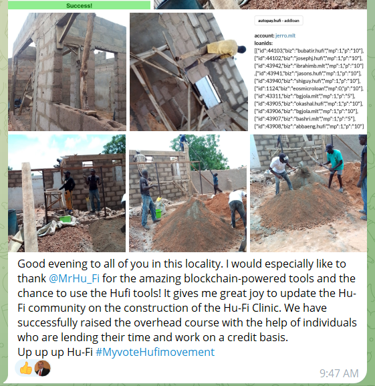This screenshot has height=386, width=375.
Task: Click the account label next to jerro.mlt
Action: pyautogui.click(x=264, y=35)
